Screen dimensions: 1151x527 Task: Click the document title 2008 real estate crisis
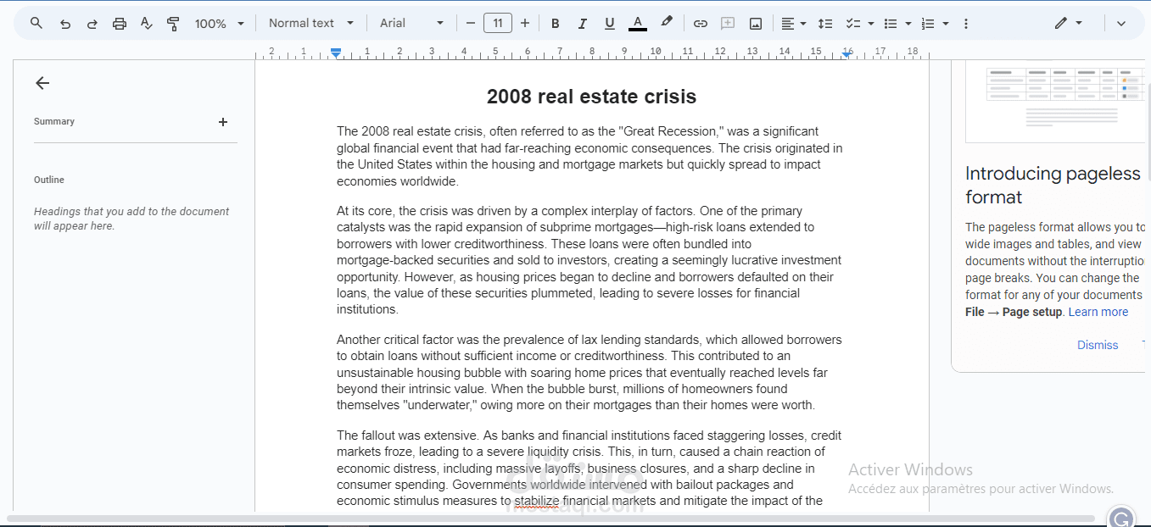click(591, 97)
